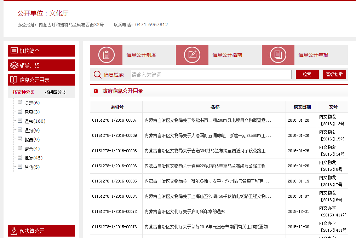Click document number 内文办字（2015）414号

click(333, 211)
